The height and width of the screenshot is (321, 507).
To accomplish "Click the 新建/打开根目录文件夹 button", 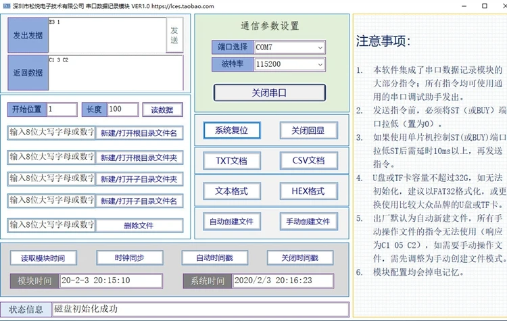I will tap(139, 157).
